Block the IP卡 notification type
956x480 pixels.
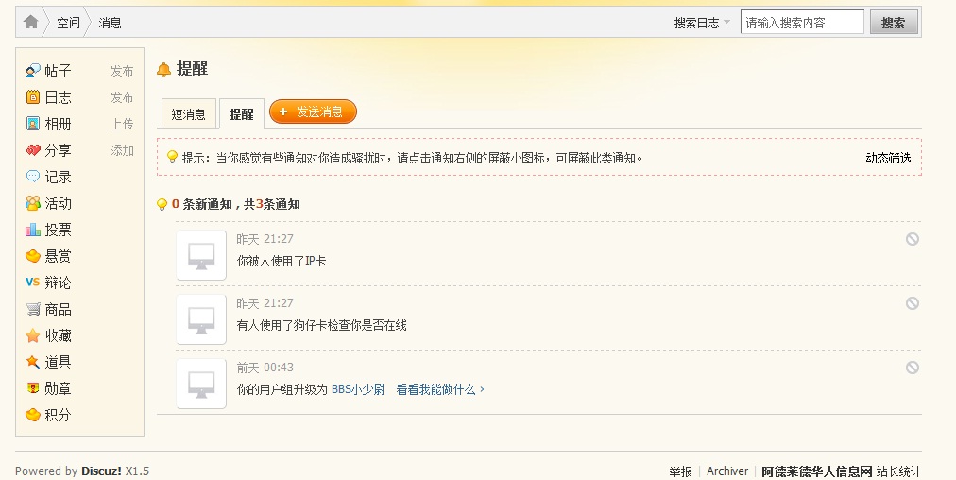pyautogui.click(x=912, y=239)
